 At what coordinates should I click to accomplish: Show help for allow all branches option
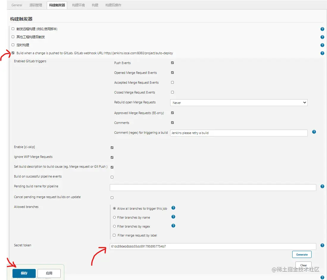(x=173, y=208)
